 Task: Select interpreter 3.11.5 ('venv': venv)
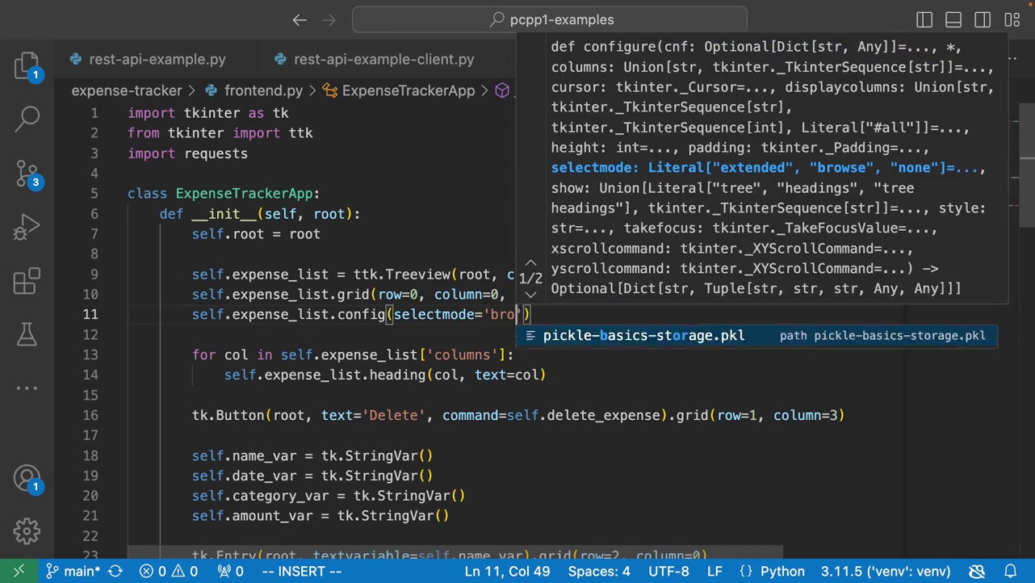point(886,571)
